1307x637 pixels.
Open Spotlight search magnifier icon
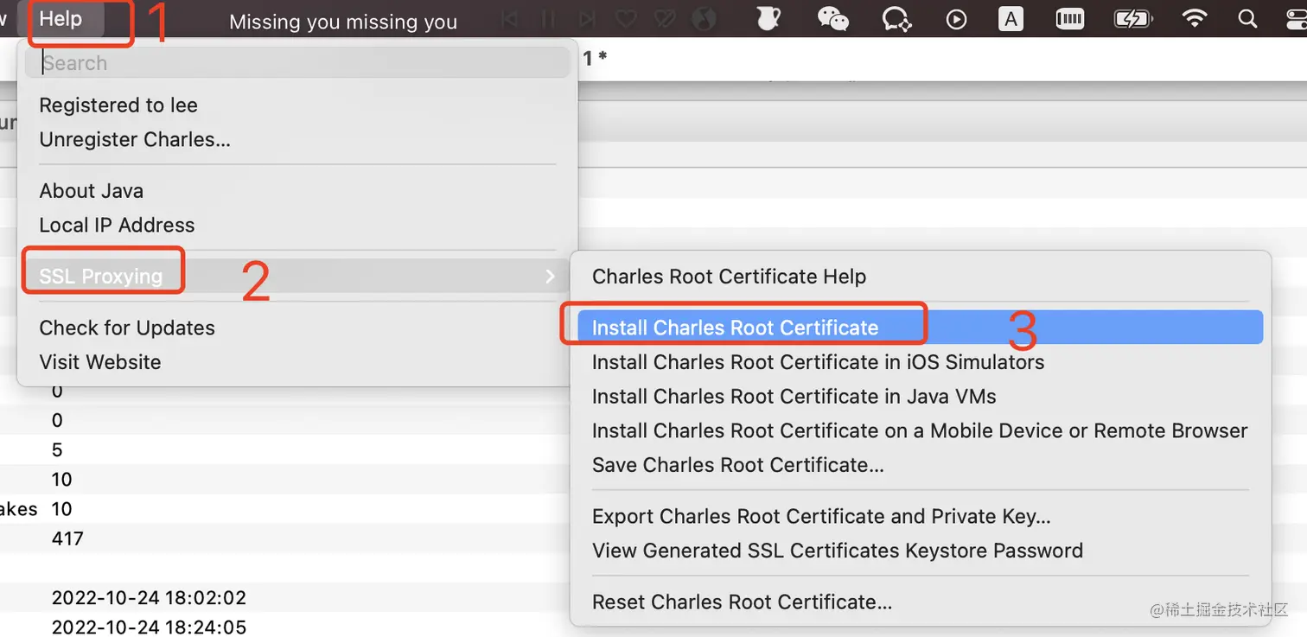coord(1247,19)
